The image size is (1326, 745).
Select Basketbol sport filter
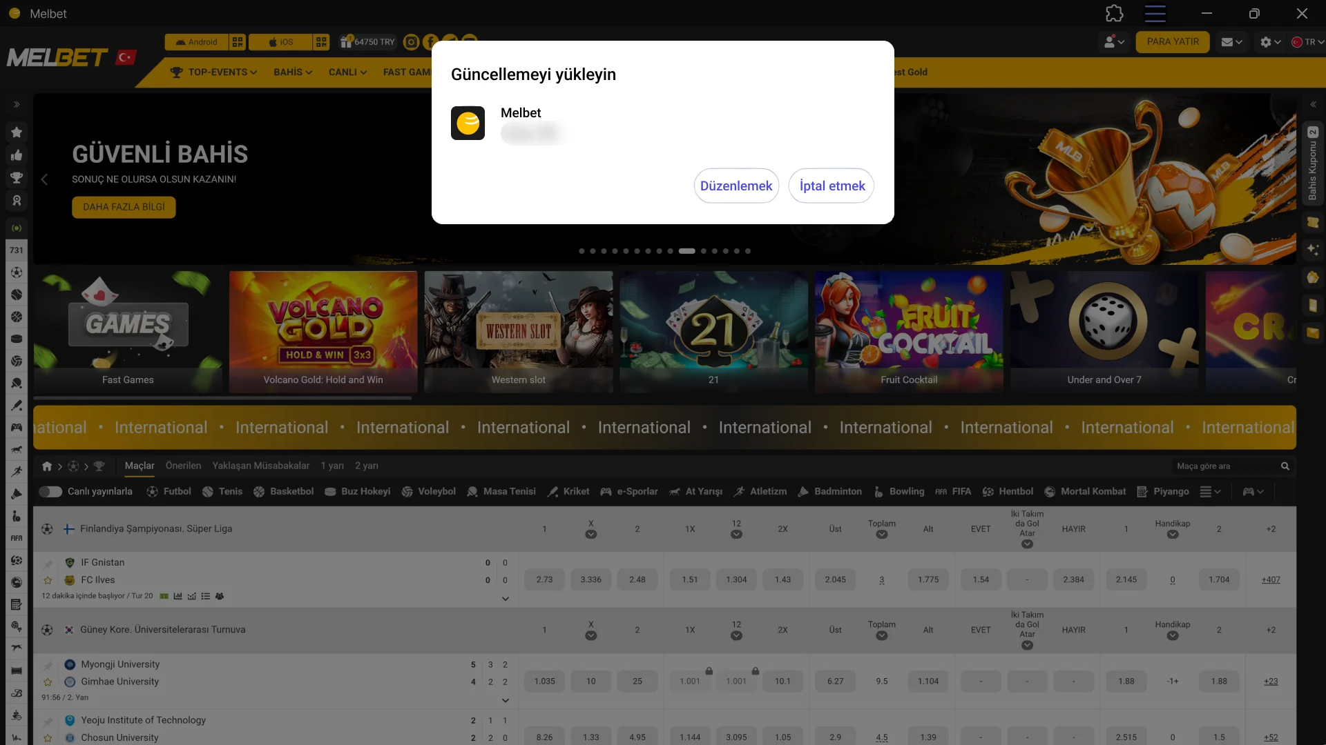(x=284, y=492)
